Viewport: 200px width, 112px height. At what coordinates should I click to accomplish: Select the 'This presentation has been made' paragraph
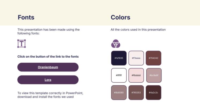tap(48, 31)
